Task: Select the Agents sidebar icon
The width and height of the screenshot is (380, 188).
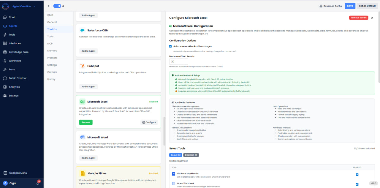Action: pos(5,26)
